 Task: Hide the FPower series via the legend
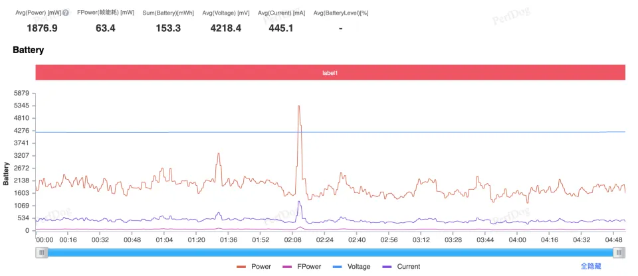click(301, 267)
